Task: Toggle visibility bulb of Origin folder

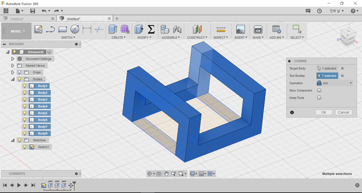Action: pyautogui.click(x=19, y=72)
